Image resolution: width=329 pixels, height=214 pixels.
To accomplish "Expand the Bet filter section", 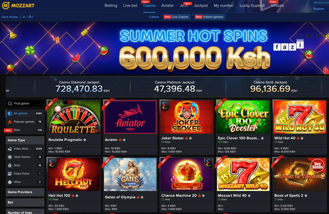I will tap(25, 202).
